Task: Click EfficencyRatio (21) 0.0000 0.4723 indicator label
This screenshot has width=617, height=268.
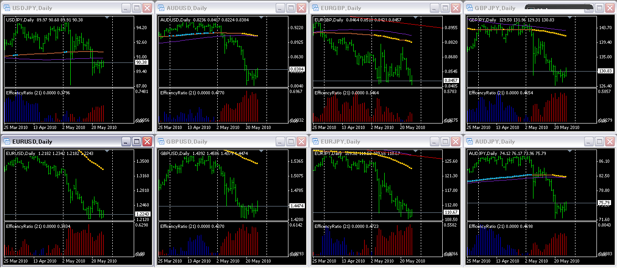Action: (x=347, y=226)
